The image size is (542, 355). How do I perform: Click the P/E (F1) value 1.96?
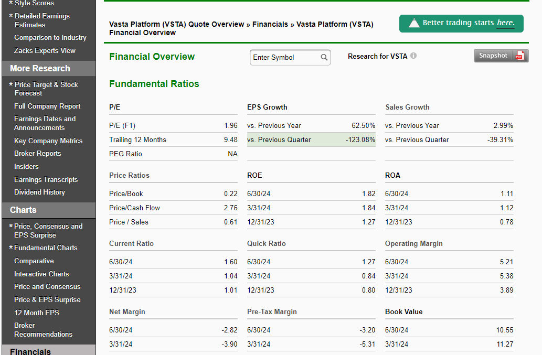[230, 126]
